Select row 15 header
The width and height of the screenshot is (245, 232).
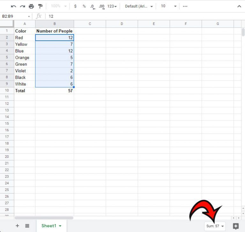[7, 123]
